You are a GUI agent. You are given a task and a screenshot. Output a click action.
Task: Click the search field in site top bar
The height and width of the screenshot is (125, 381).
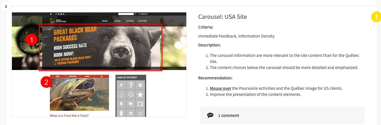point(126,14)
